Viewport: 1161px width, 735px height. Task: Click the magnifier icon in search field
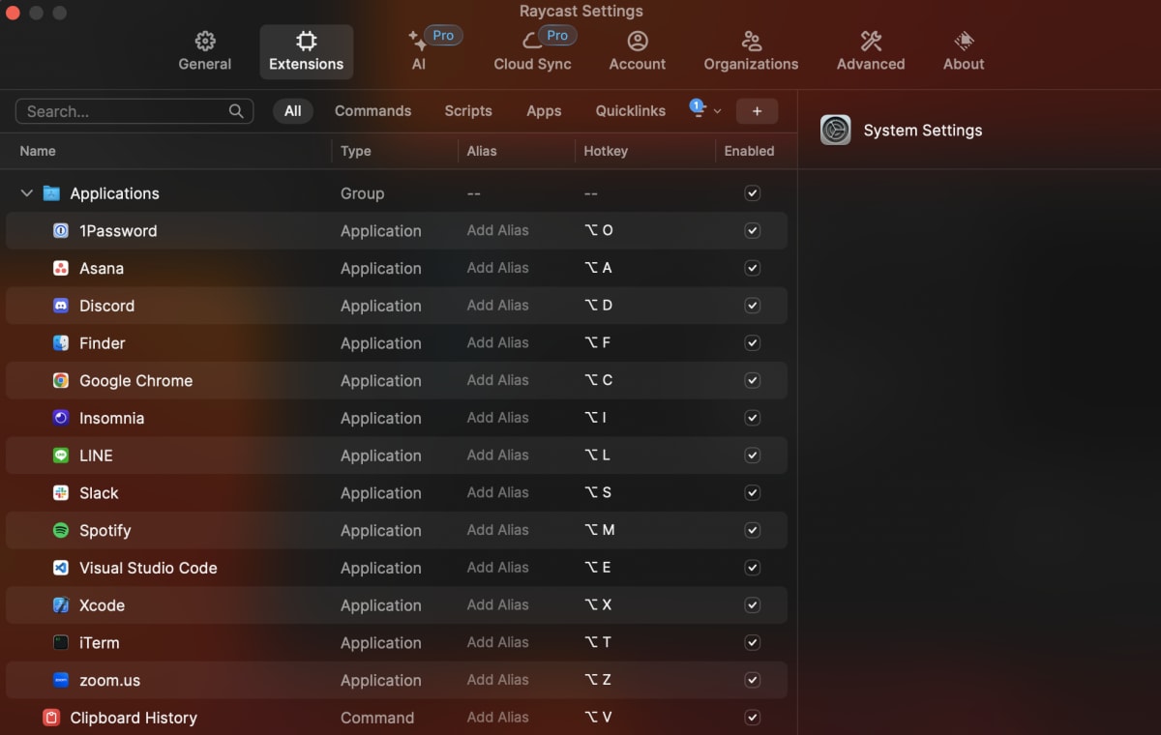pyautogui.click(x=236, y=111)
